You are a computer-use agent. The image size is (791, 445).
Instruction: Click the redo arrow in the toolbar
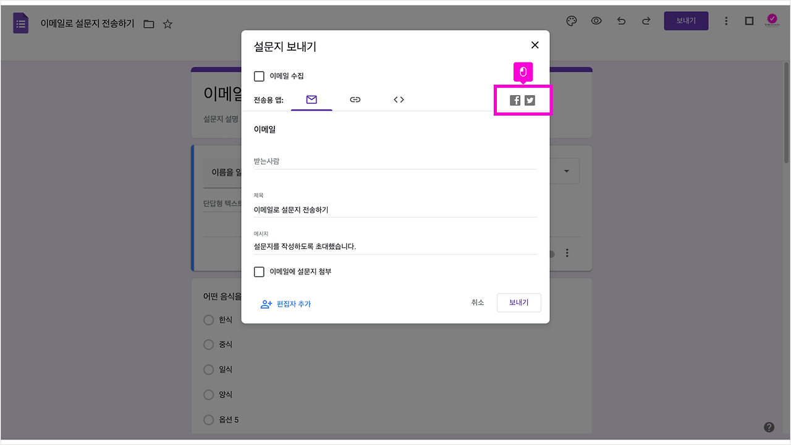click(x=646, y=20)
